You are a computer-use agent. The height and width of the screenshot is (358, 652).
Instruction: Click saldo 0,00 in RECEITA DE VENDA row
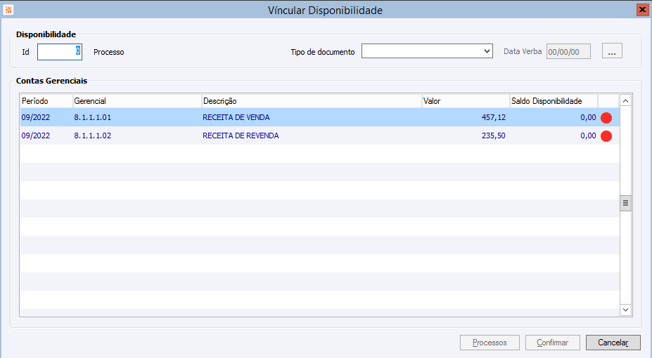[x=589, y=117]
